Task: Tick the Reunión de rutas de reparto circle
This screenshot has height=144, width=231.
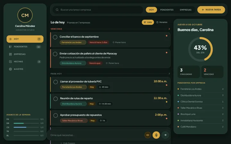Action: (x=56, y=99)
